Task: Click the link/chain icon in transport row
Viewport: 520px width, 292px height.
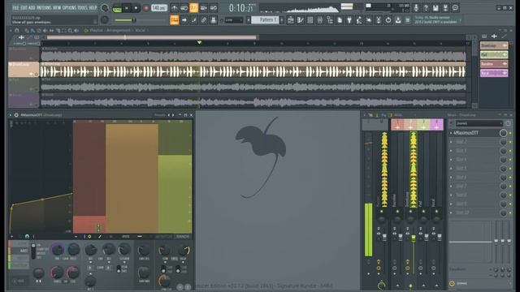Action: click(204, 20)
